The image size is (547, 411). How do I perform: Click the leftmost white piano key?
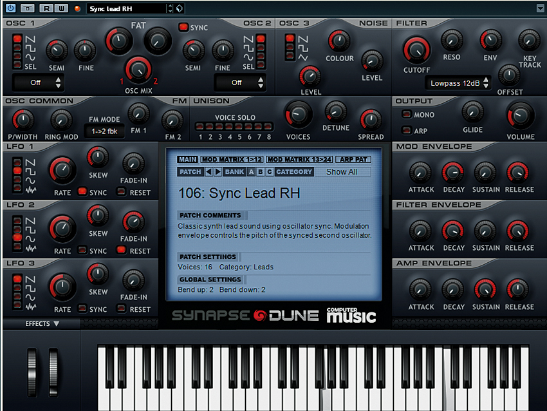coord(104,399)
